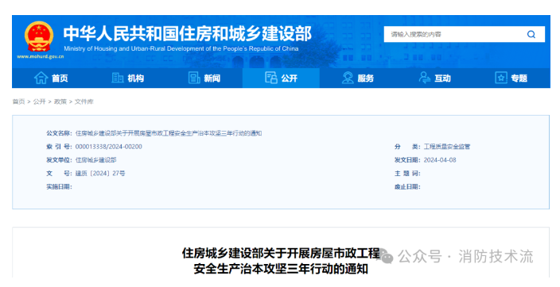Image resolution: width=560 pixels, height=287 pixels.
Task: Click the English ministry name subtitle
Action: tap(181, 49)
